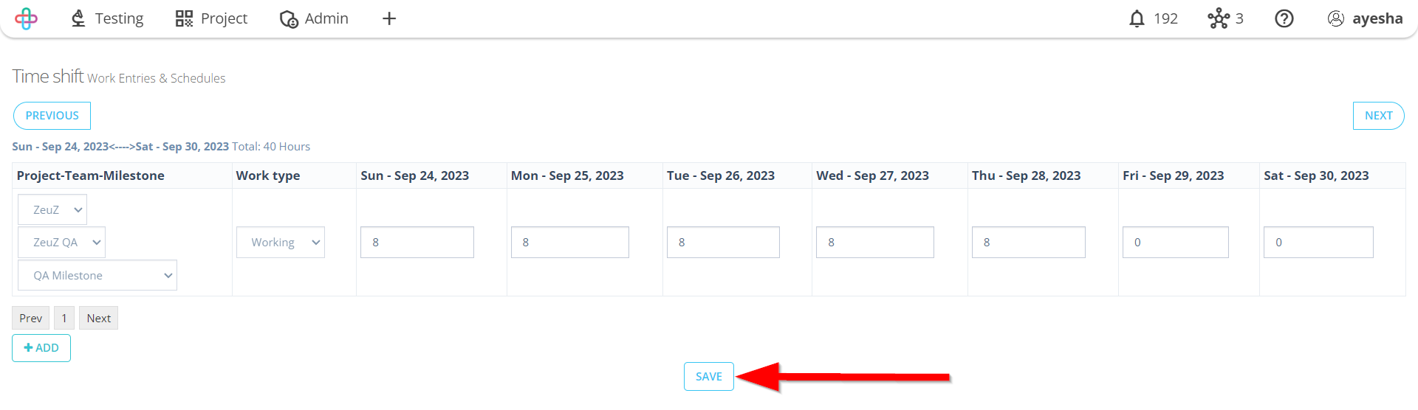Open the QA Milestone dropdown
Viewport: 1418px width, 410px height.
97,275
